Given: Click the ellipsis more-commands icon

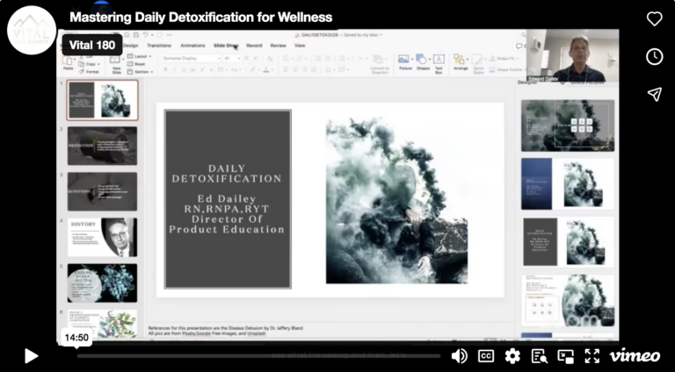Looking at the screenshot, I should pyautogui.click(x=169, y=35).
